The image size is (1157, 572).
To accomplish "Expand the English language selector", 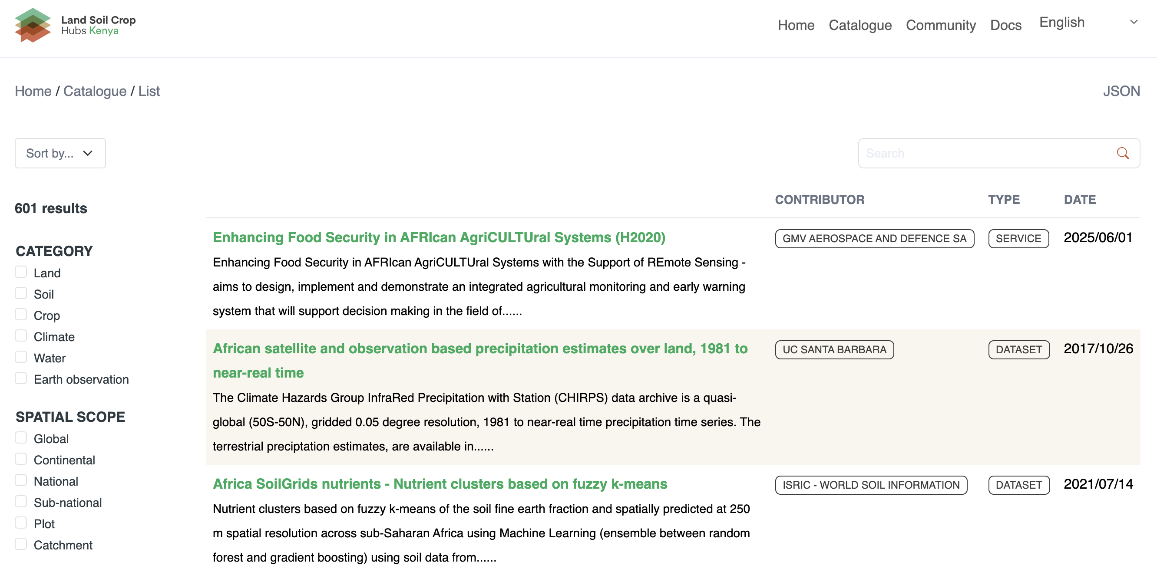I will click(1062, 23).
